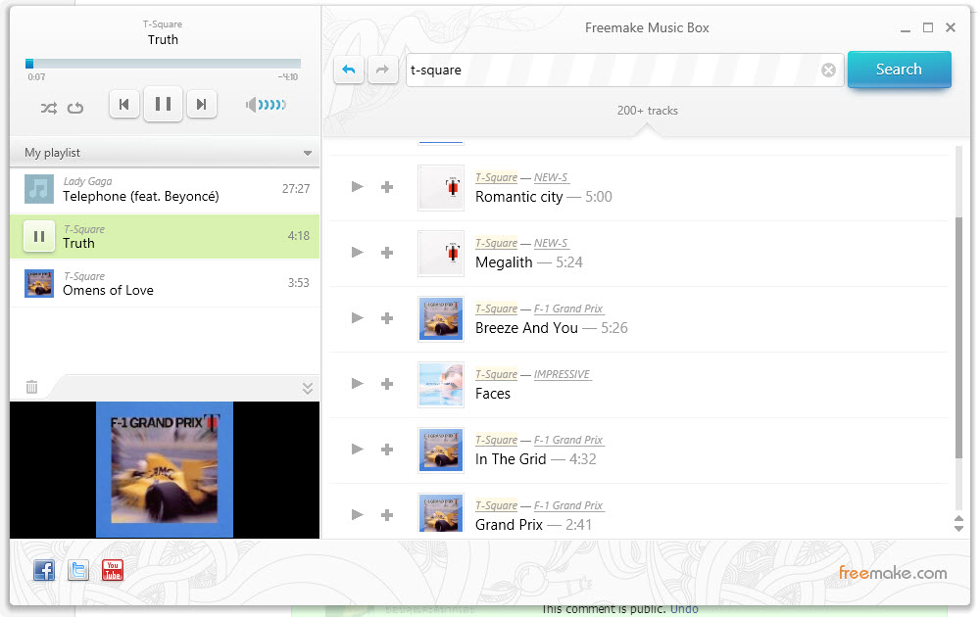Pause the current song with main button
This screenshot has height=617, width=980.
(163, 104)
